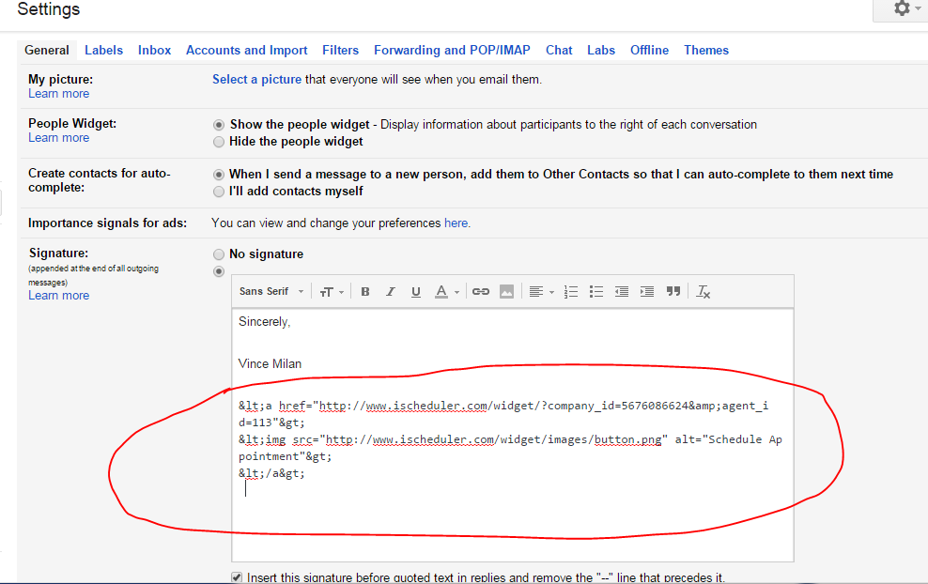Click the ads preferences here link

(456, 223)
